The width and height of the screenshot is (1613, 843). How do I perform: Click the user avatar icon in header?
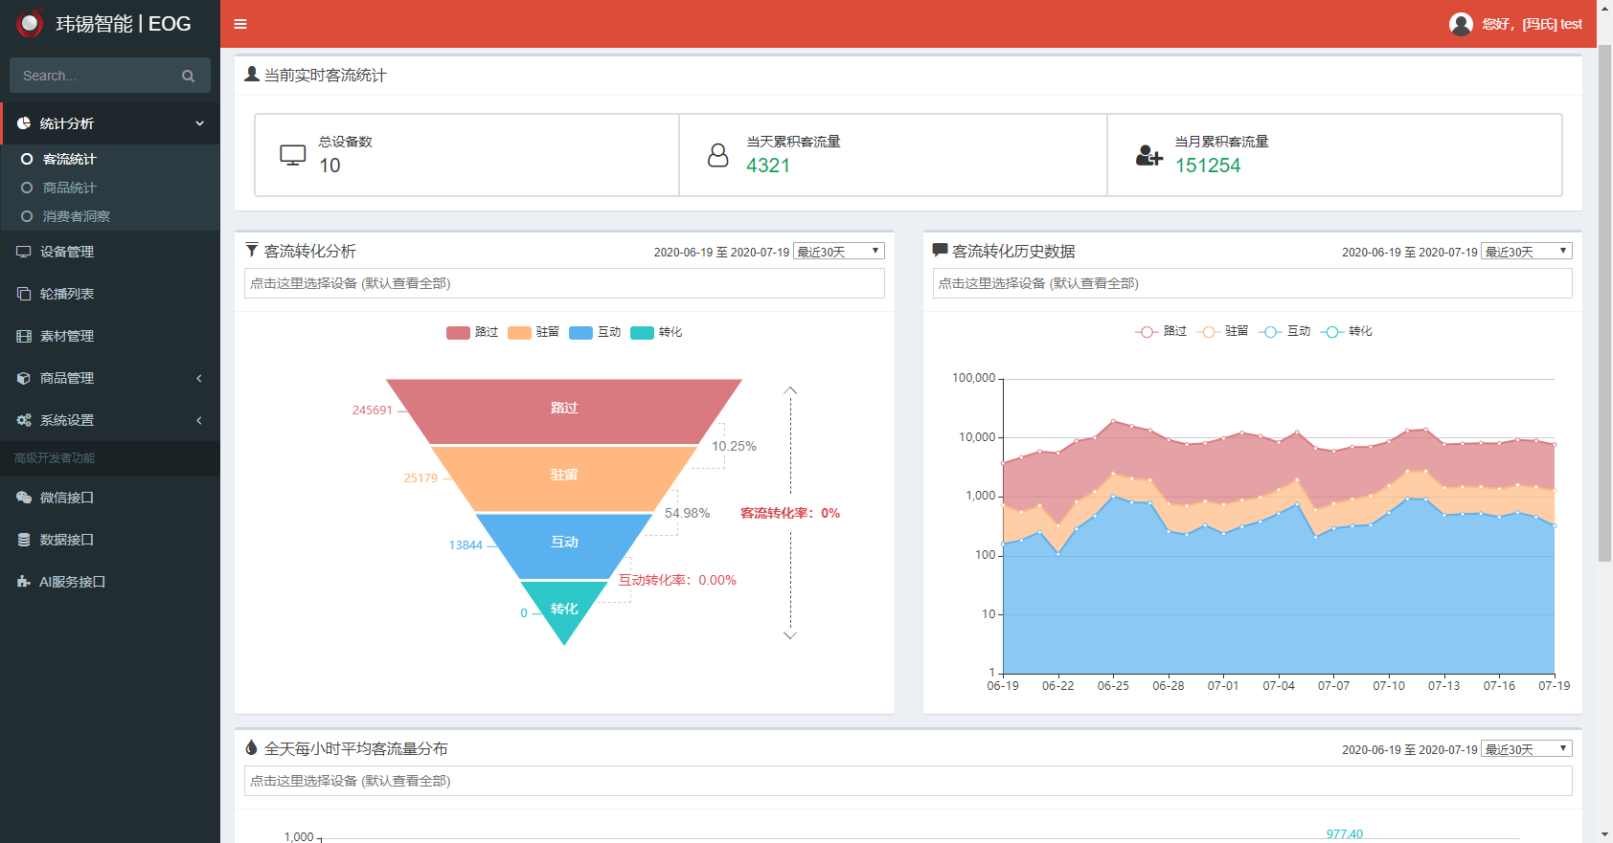point(1461,24)
